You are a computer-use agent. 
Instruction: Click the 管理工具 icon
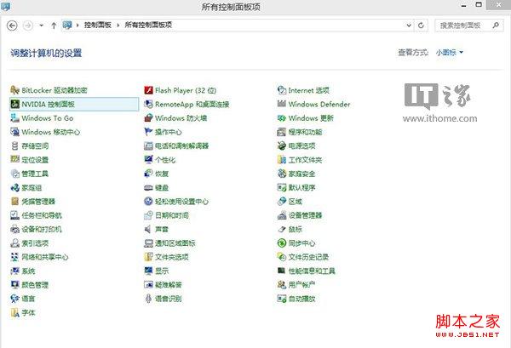coord(15,174)
